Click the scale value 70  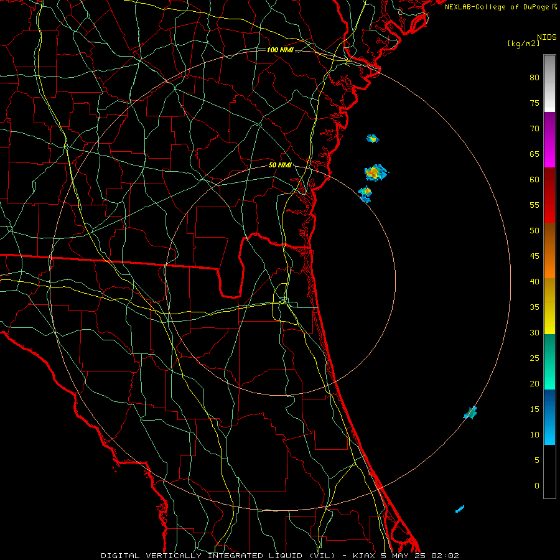tap(534, 129)
